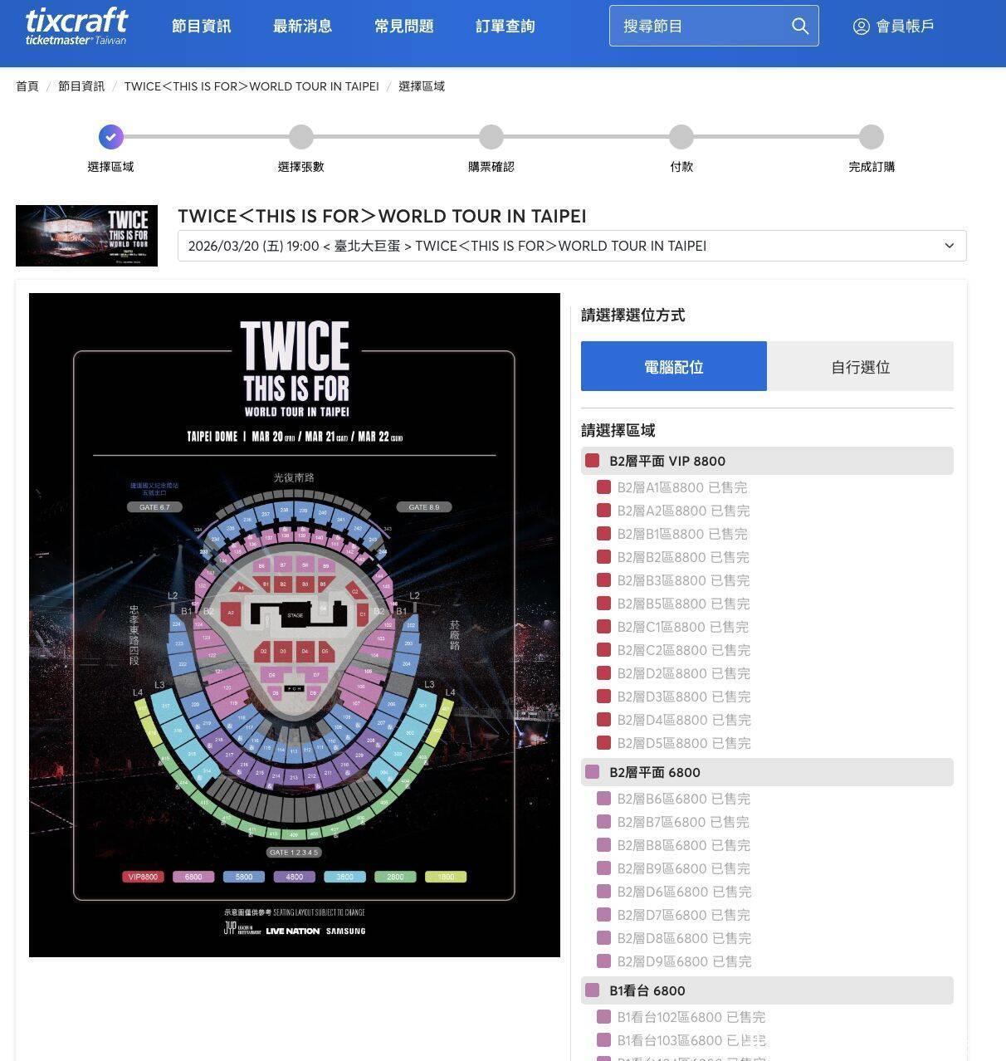
Task: Select 電腦配位 seating mode
Action: point(673,366)
